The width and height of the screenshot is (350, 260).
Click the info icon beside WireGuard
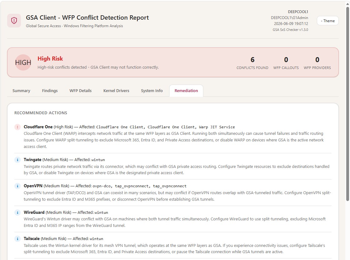[x=18, y=213]
